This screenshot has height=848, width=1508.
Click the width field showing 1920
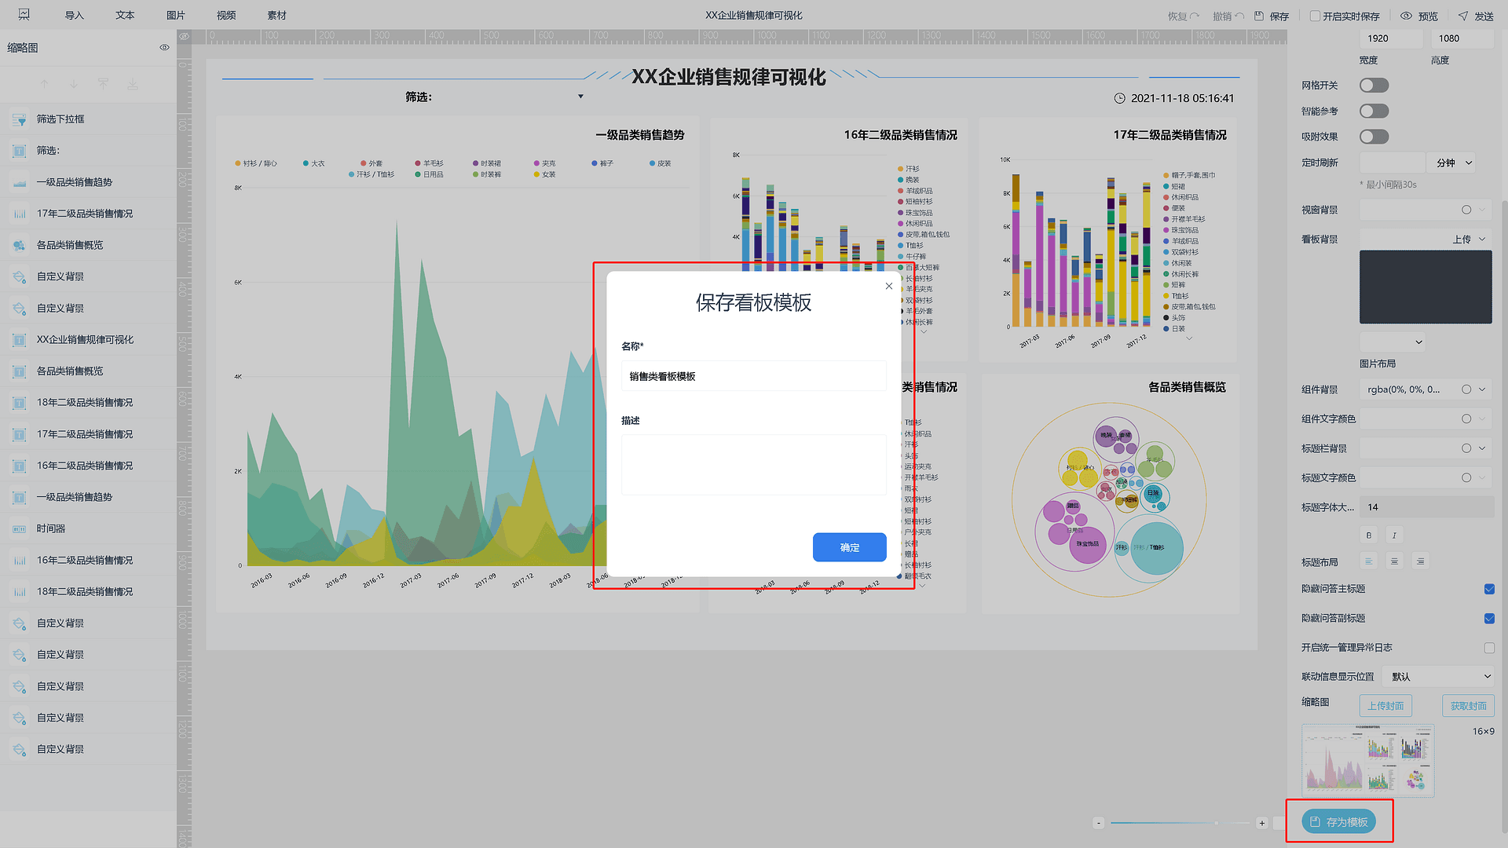[x=1390, y=38]
